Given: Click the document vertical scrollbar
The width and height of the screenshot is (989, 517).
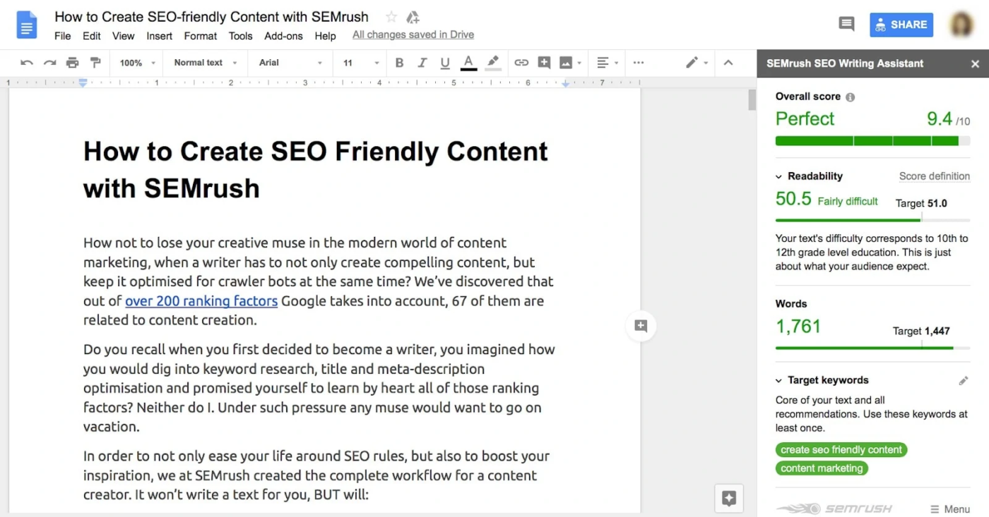Looking at the screenshot, I should [752, 100].
